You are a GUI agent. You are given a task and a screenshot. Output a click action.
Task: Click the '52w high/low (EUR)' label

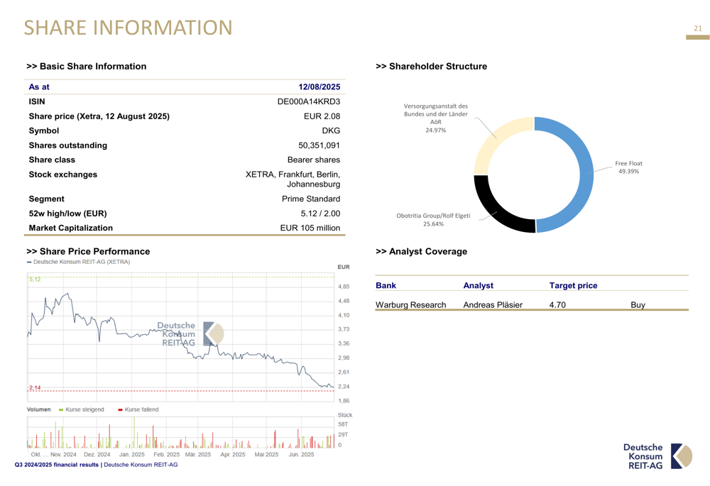point(68,214)
